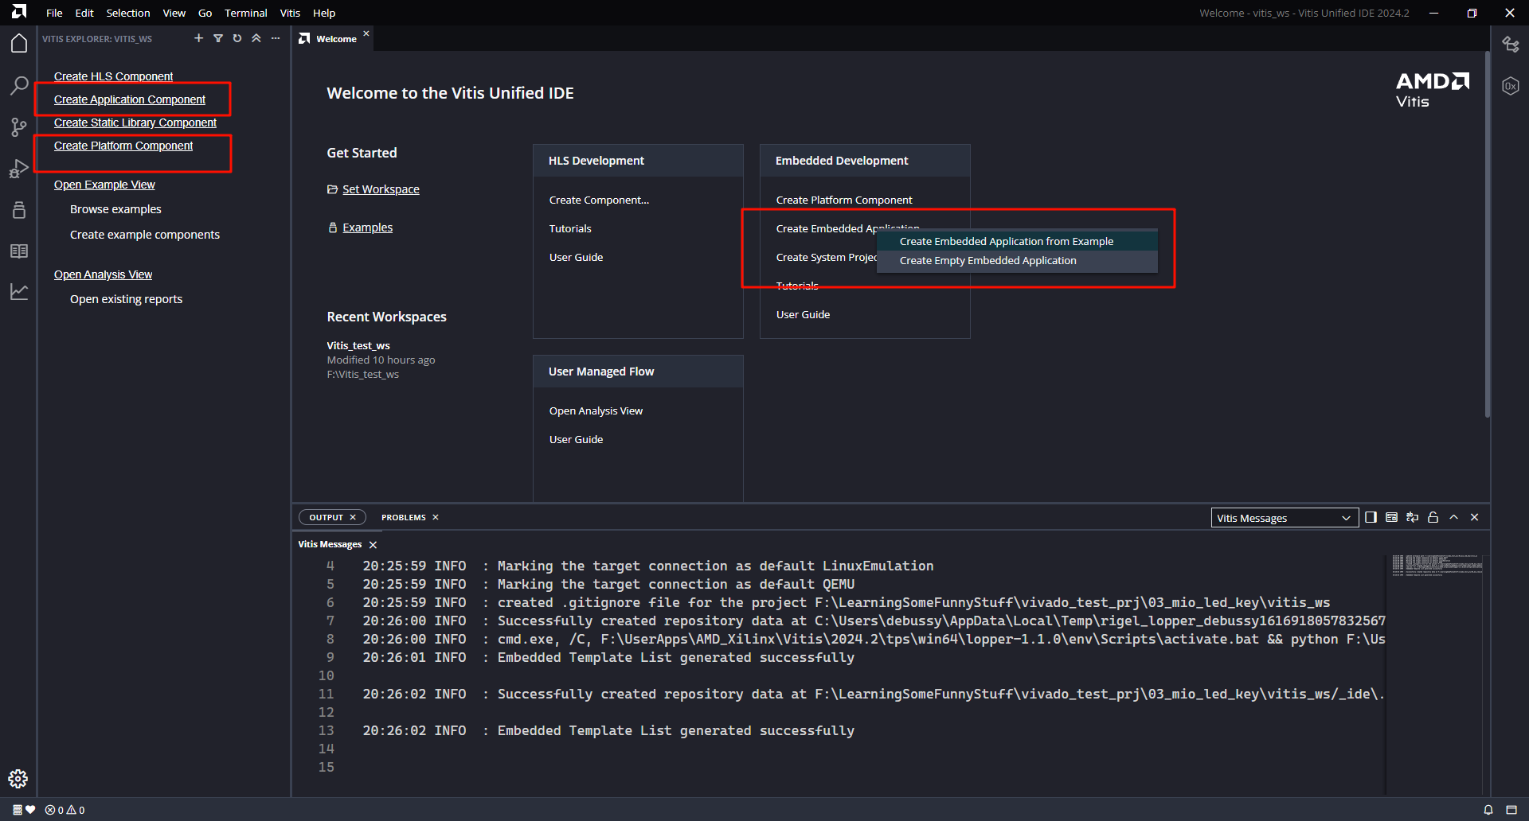Click Create System Project entry
This screenshot has height=821, width=1529.
[826, 257]
